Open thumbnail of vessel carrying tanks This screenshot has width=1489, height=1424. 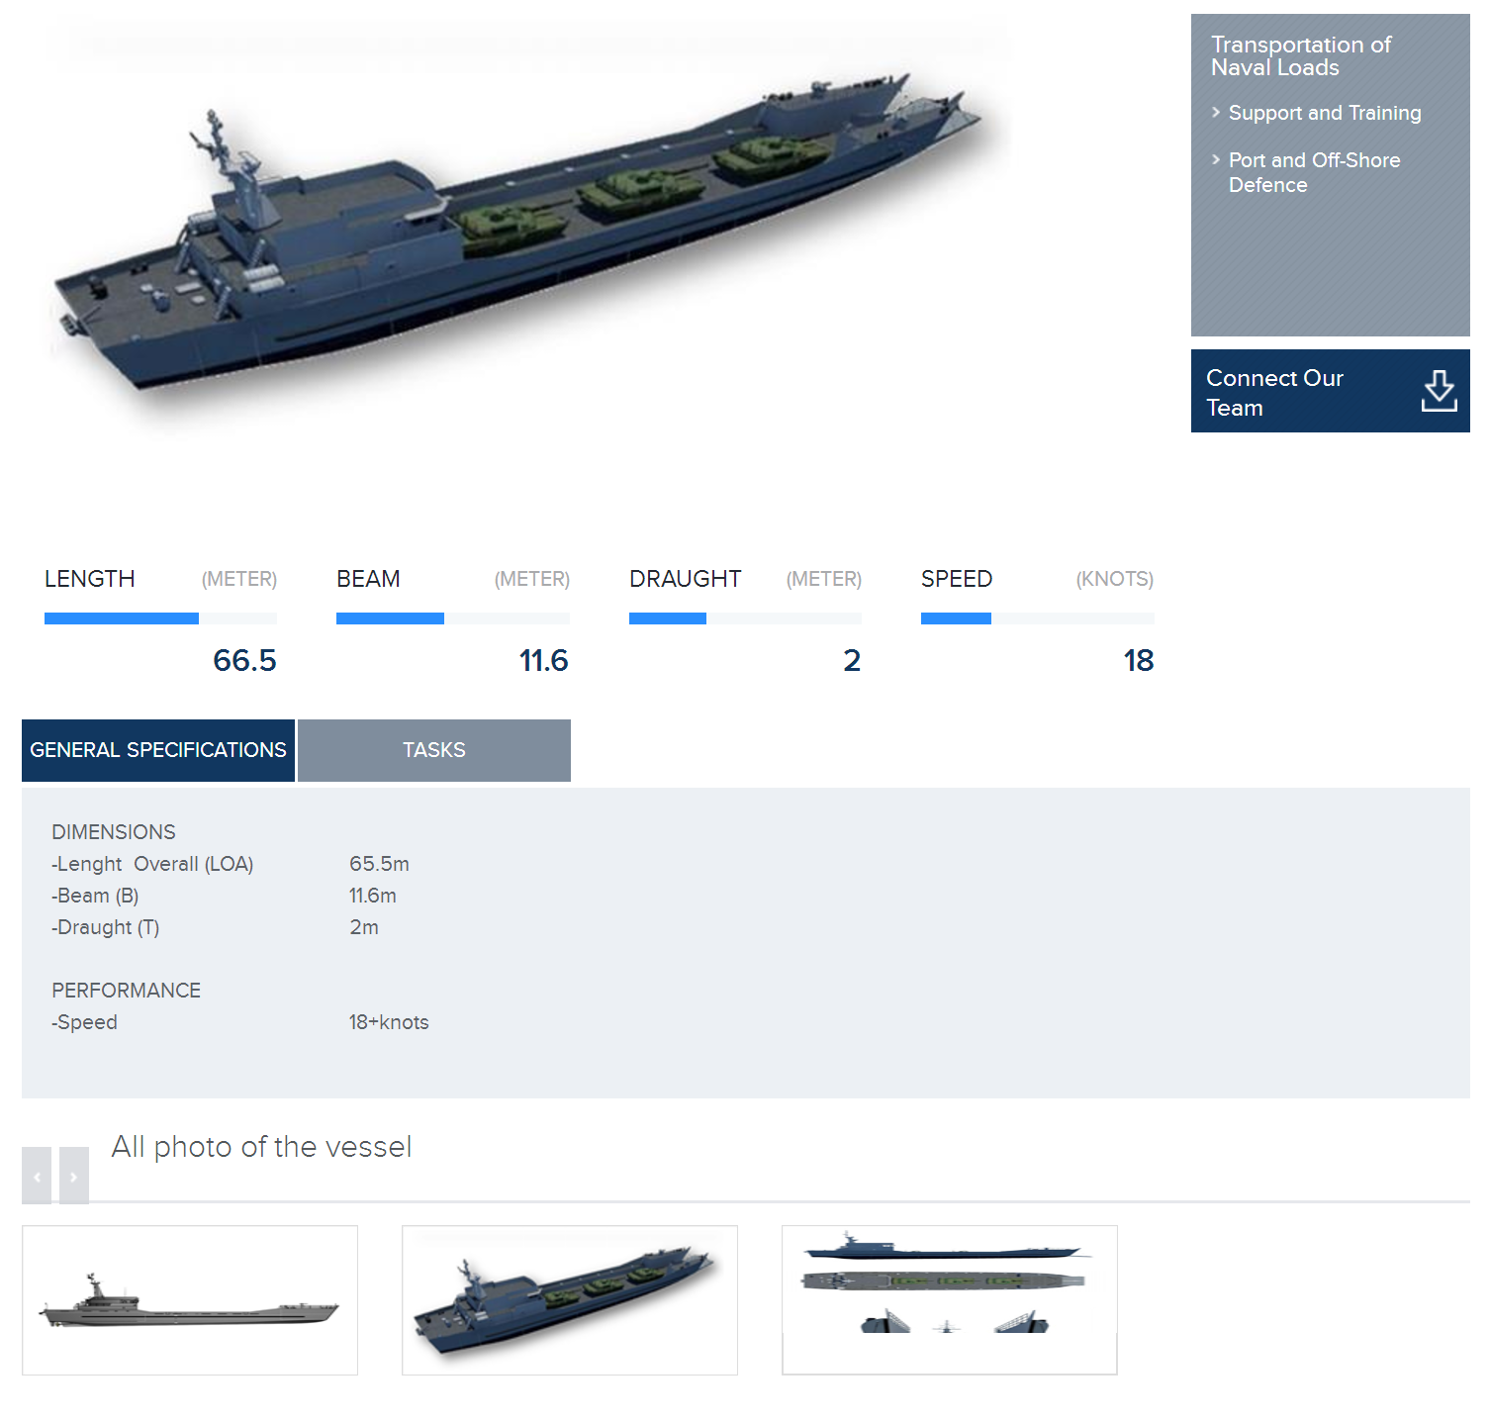click(570, 1300)
